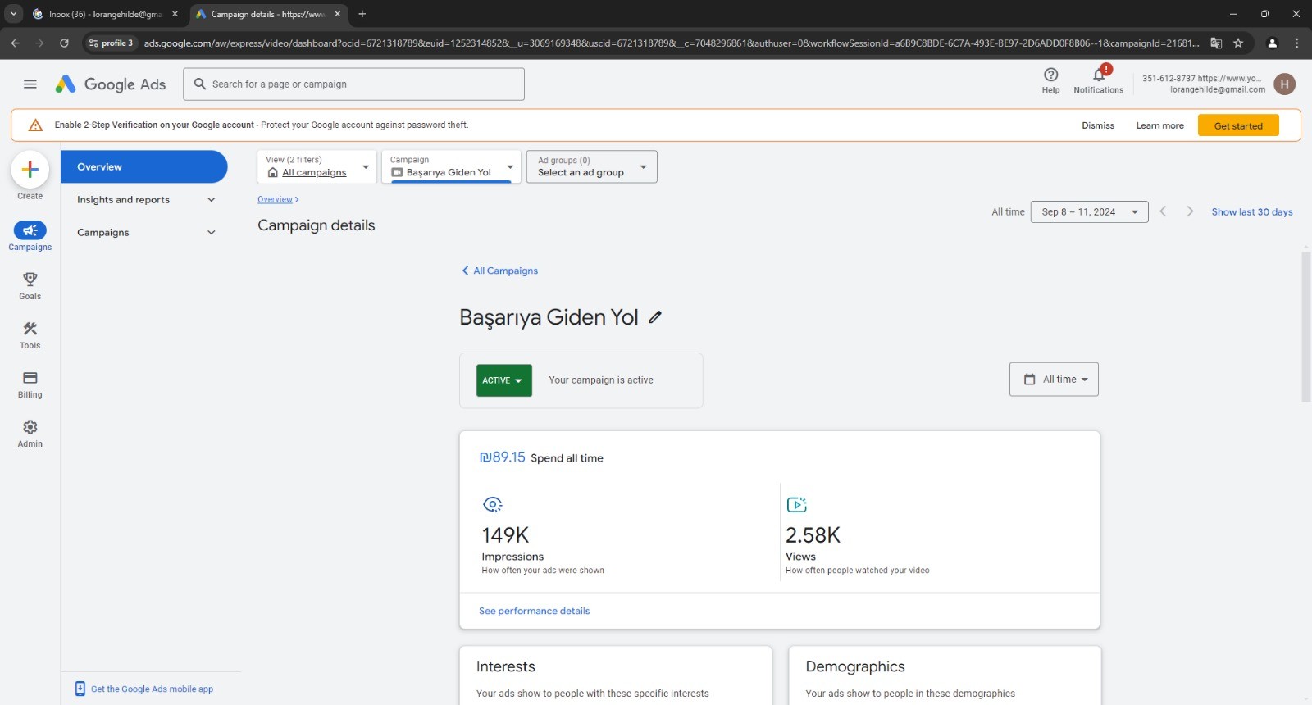This screenshot has width=1312, height=705.
Task: Close the Campaign details tab
Action: coord(337,14)
